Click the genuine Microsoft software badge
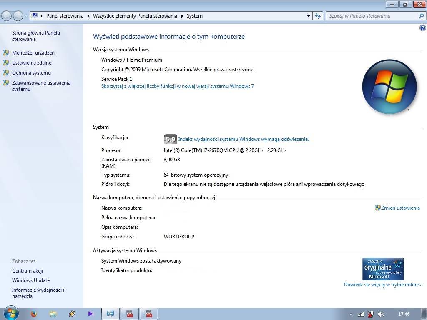This screenshot has width=427, height=320. coord(383,269)
